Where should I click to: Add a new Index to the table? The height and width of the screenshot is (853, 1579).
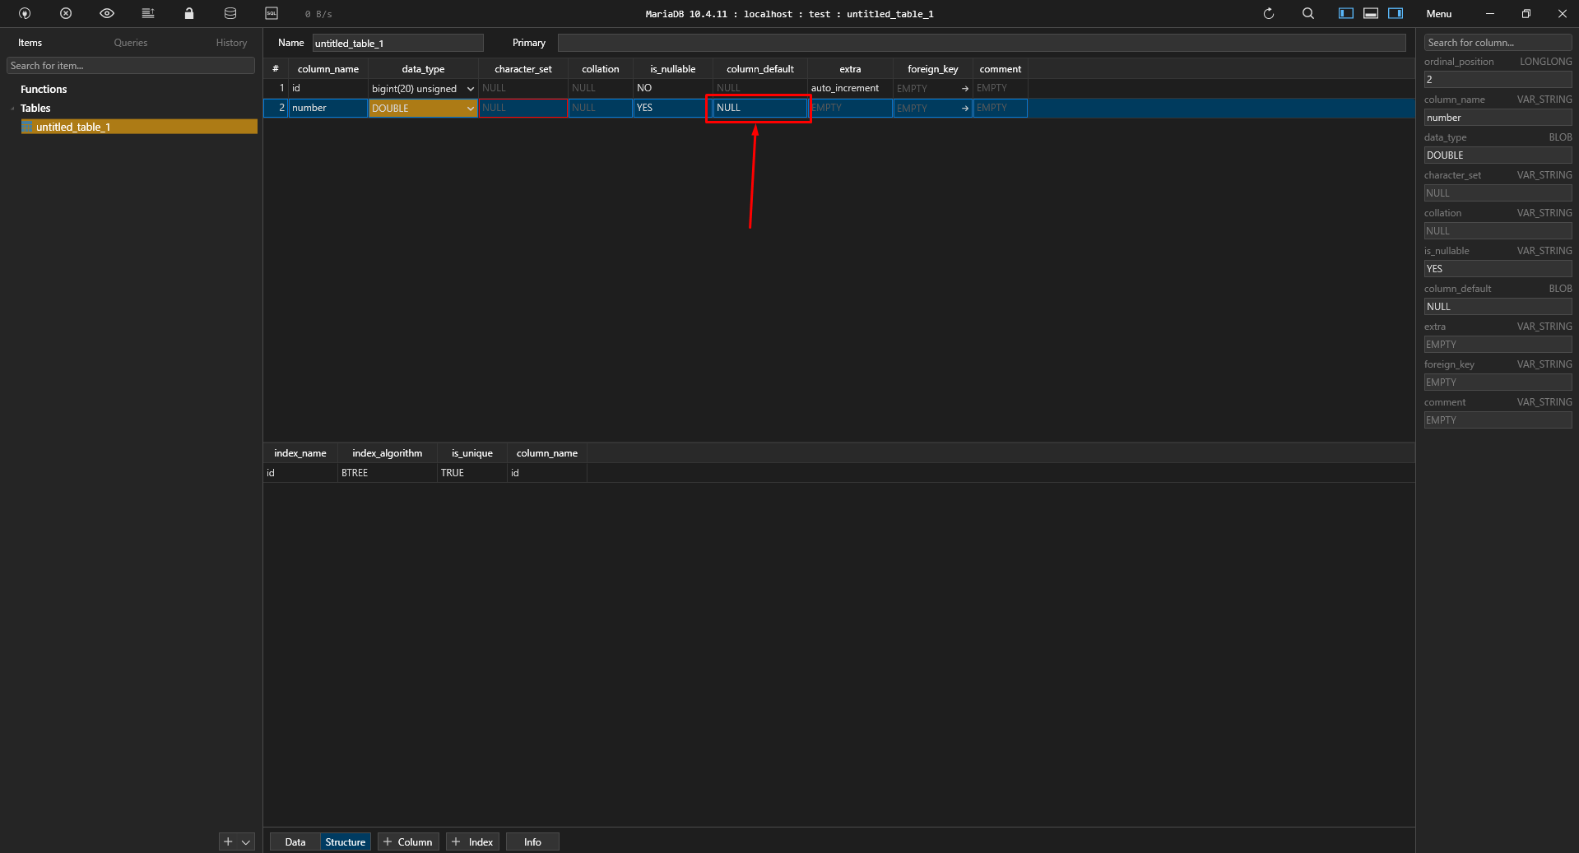click(471, 841)
